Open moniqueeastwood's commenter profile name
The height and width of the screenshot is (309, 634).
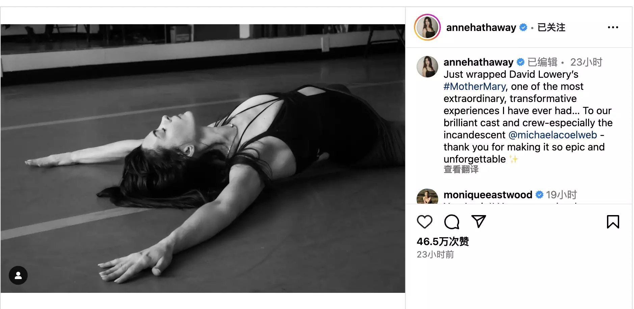click(488, 195)
